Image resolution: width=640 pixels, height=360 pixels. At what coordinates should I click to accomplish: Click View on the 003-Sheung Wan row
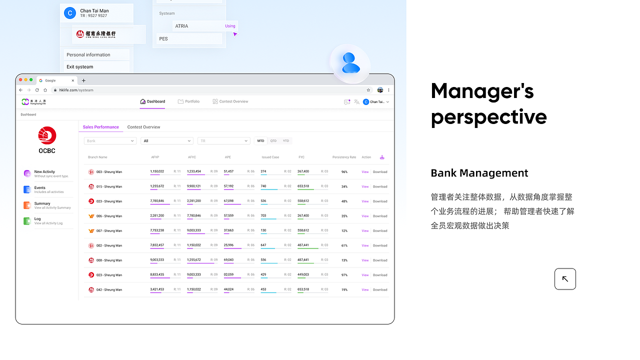point(365,171)
